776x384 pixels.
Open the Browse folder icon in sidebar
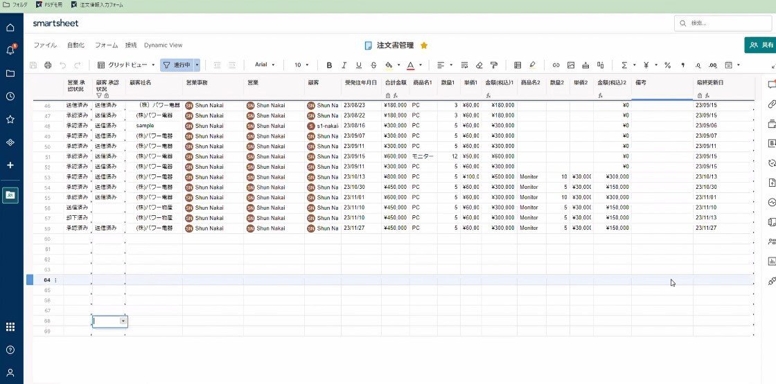tap(10, 73)
